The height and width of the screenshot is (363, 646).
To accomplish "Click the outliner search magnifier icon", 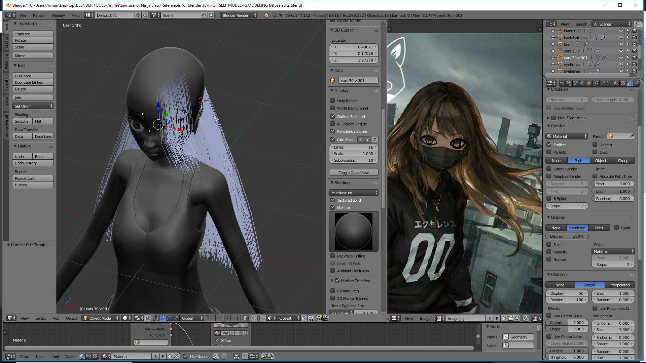I will (637, 24).
